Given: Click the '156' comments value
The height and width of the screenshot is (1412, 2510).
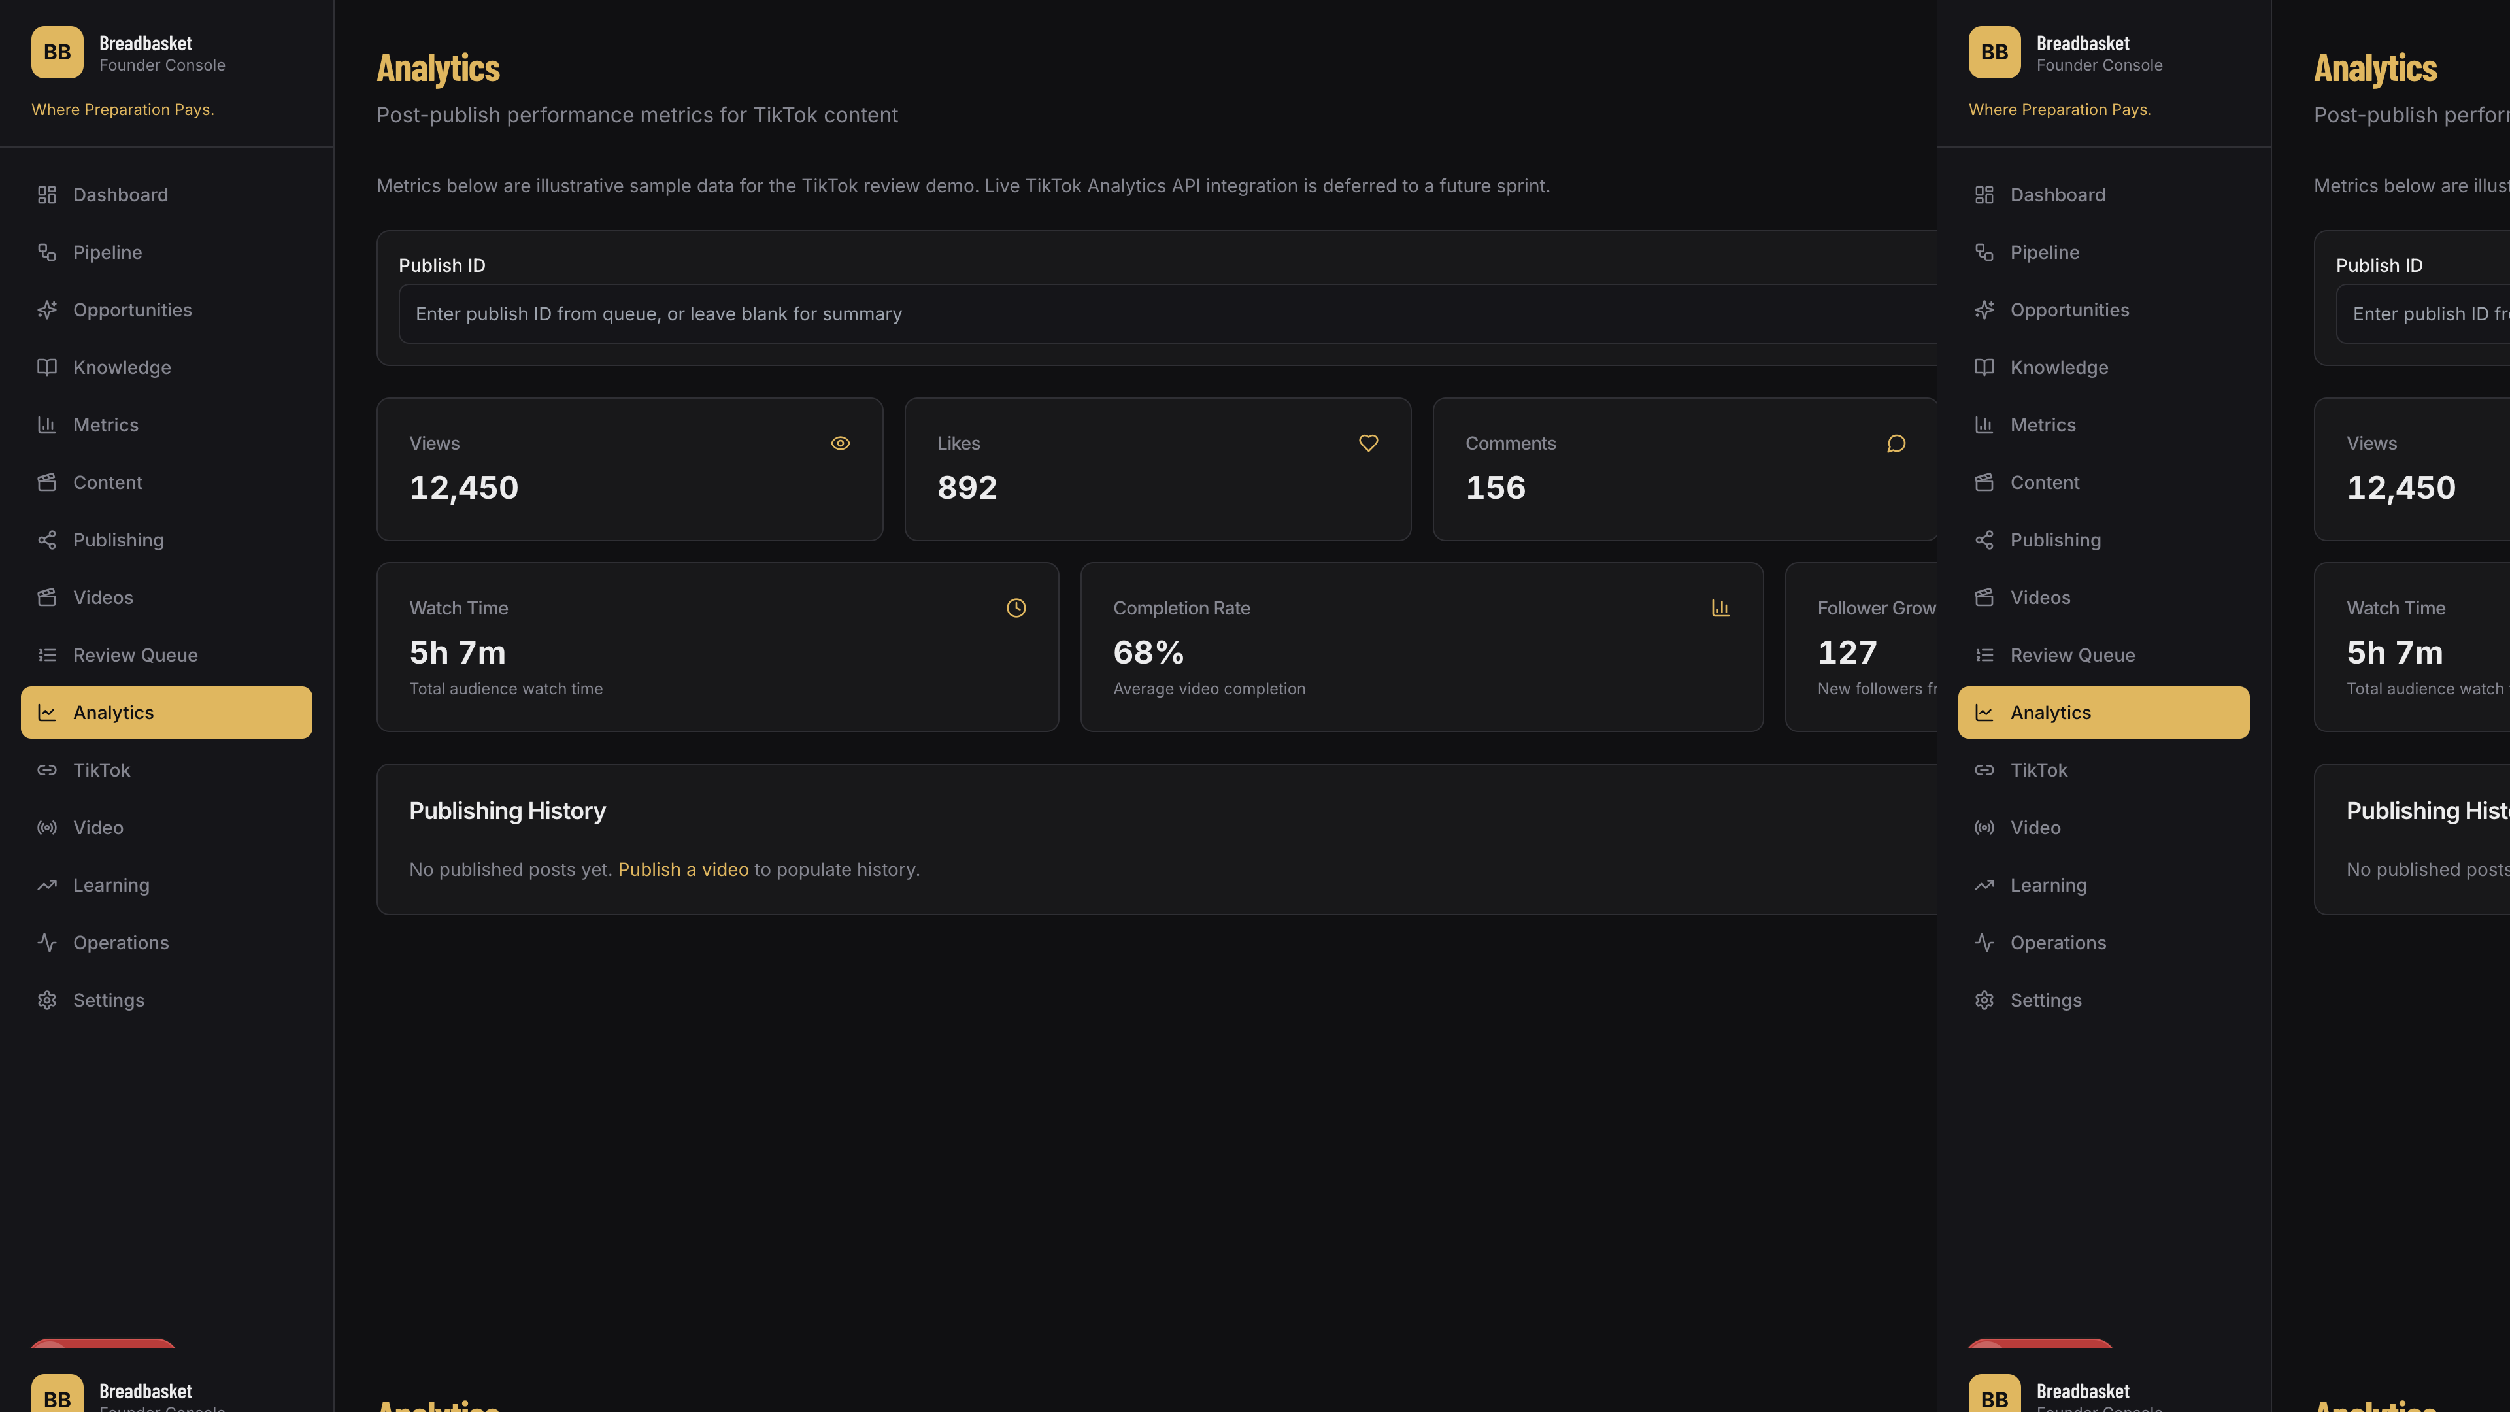Looking at the screenshot, I should (1496, 487).
